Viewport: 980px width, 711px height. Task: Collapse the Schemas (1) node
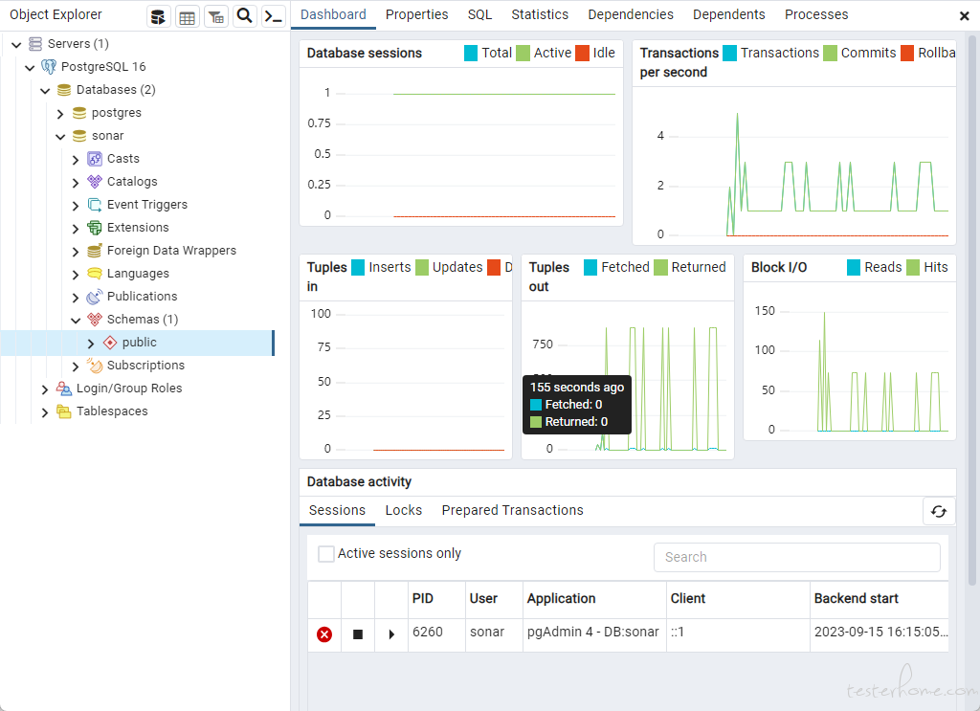pyautogui.click(x=76, y=321)
